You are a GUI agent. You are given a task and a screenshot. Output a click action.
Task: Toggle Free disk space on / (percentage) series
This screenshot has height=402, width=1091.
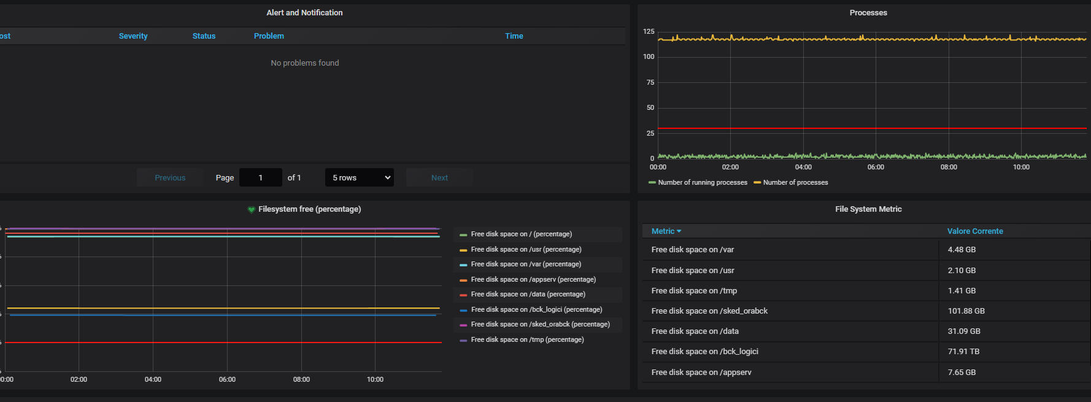pyautogui.click(x=521, y=234)
